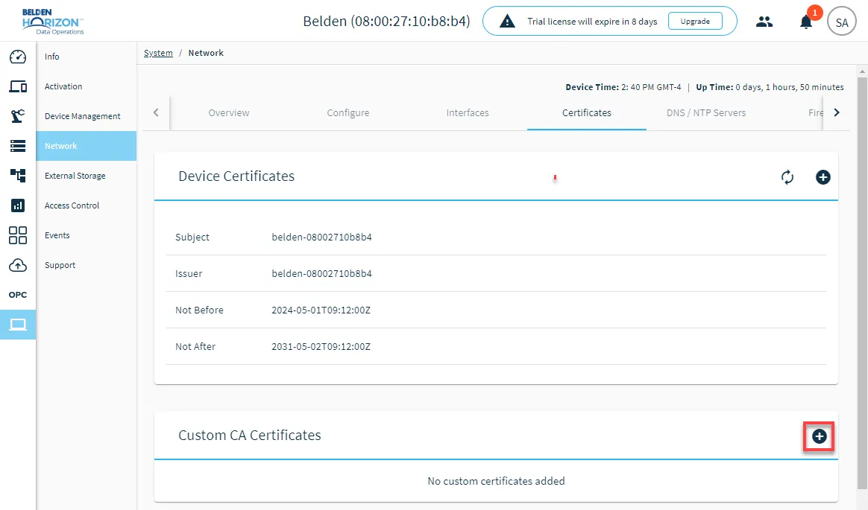The height and width of the screenshot is (510, 868).
Task: Open the OPC section in sidebar
Action: click(x=18, y=295)
